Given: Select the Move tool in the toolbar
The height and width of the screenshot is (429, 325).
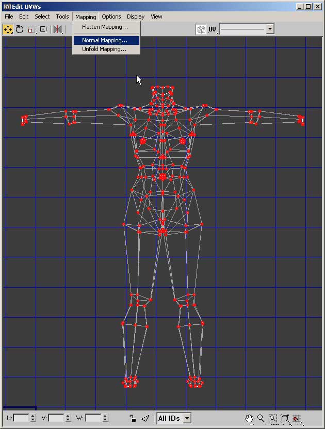Looking at the screenshot, I should (8, 29).
